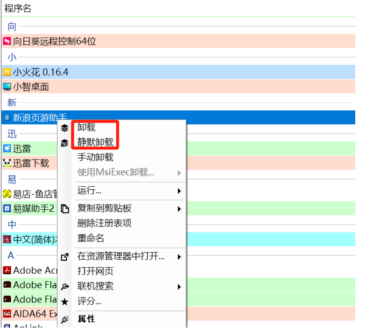Click the 易店-鱼店 yellow icon
Screen dimensions: 368x331
pyautogui.click(x=7, y=194)
